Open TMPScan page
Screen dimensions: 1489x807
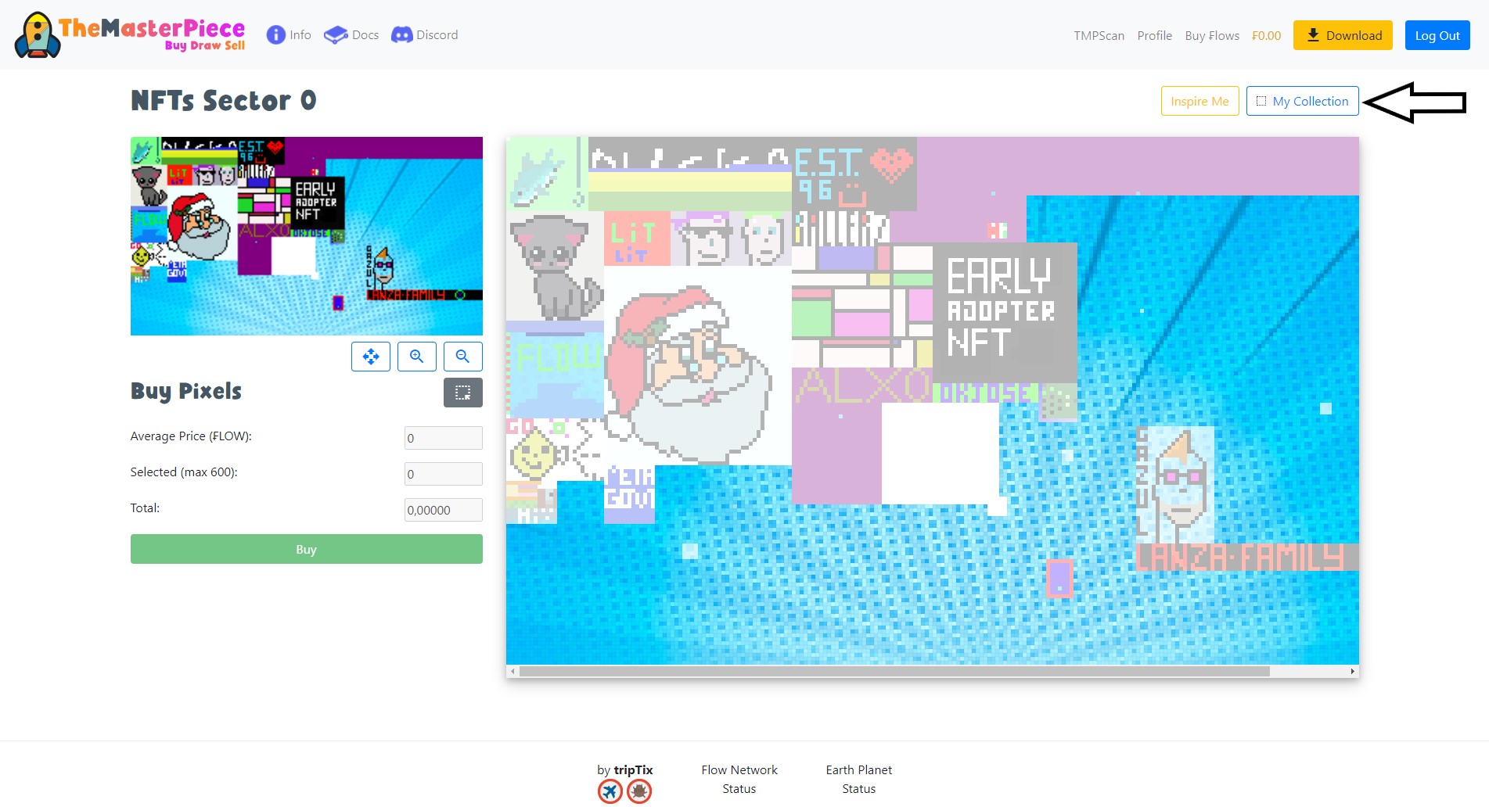coord(1099,36)
